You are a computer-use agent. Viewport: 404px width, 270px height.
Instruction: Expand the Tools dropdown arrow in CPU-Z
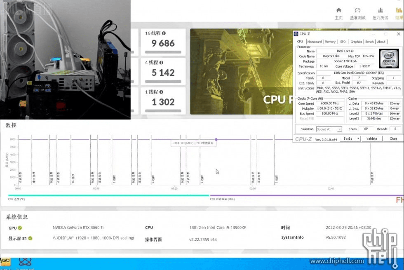358,139
